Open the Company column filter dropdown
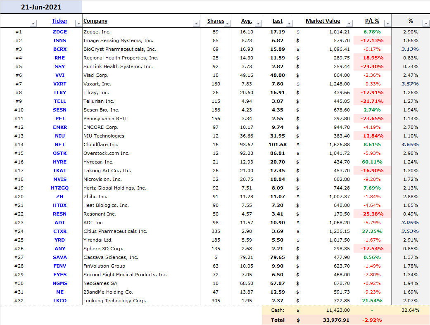This screenshot has width=430, height=325. click(196, 23)
